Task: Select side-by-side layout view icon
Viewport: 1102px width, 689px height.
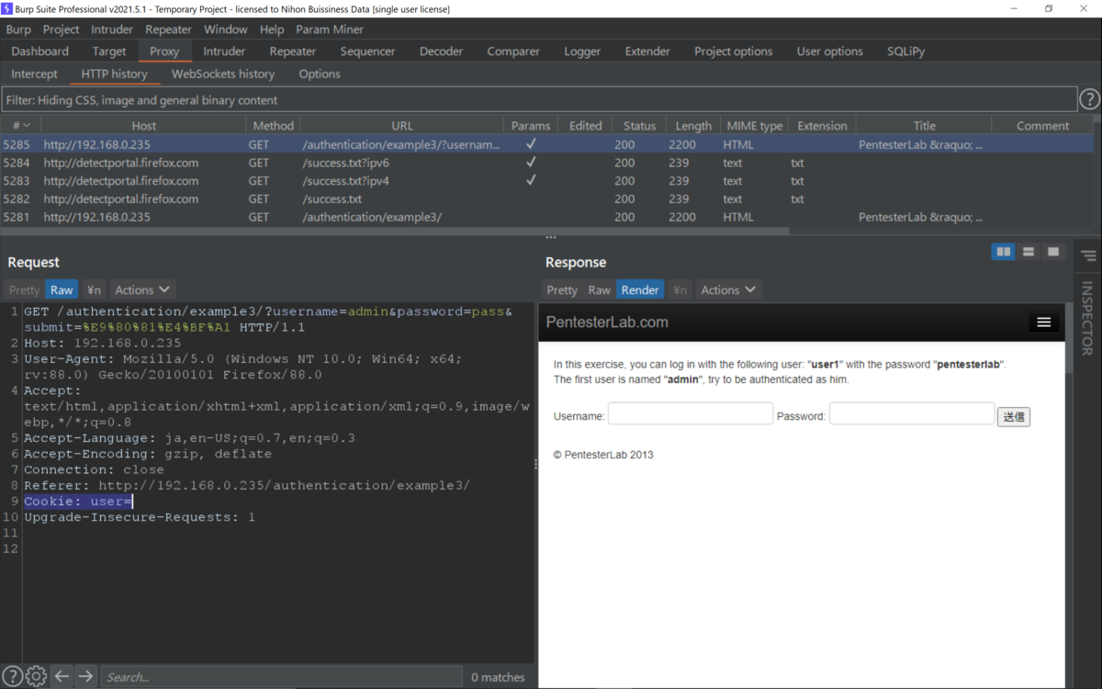Action: [1004, 252]
